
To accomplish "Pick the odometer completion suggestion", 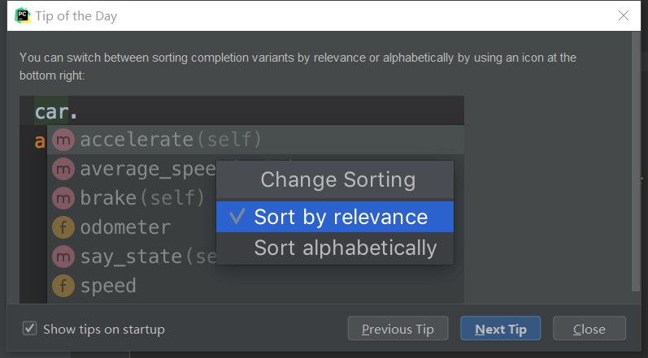I will click(x=125, y=226).
